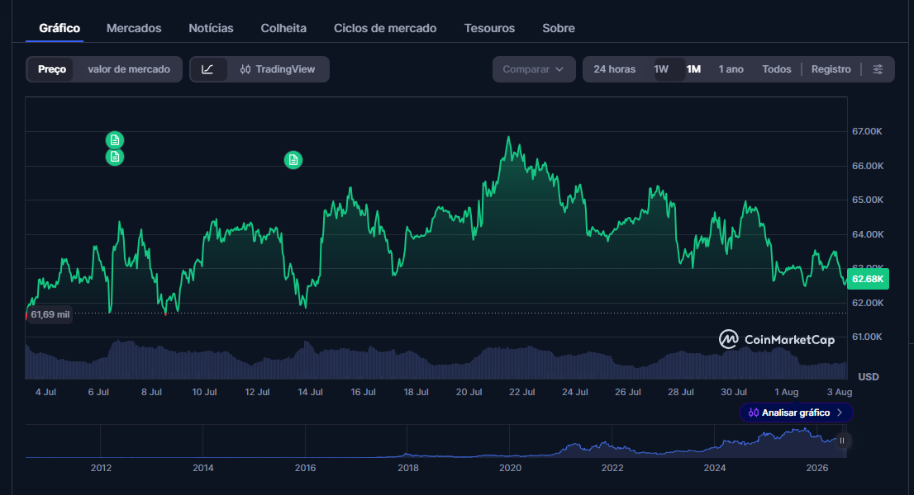The image size is (914, 495).
Task: Select the 1W time range
Action: click(661, 69)
